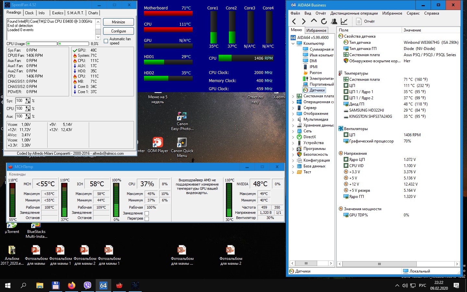The image size is (467, 292).
Task: Click the Aux fan speed input field
Action: pyautogui.click(x=20, y=116)
